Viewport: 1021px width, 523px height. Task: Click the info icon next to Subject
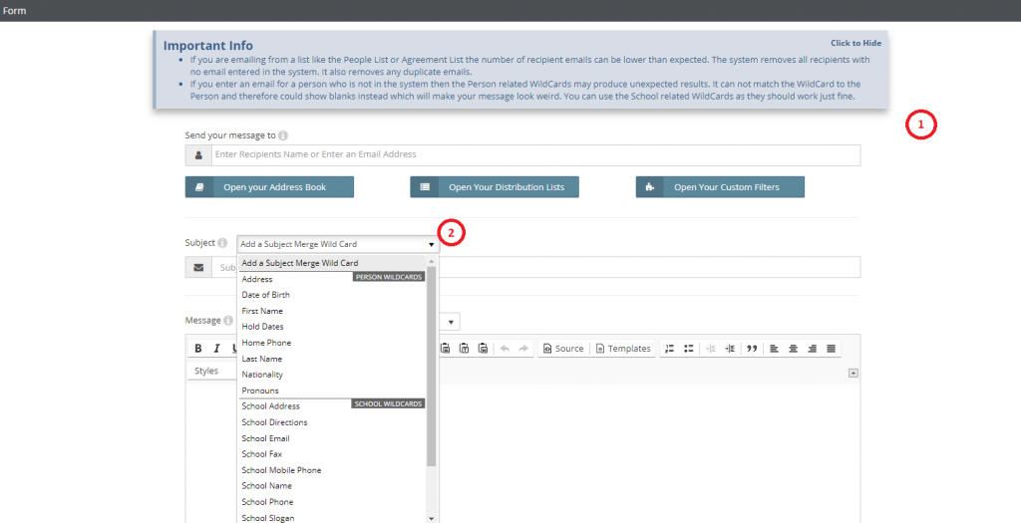click(222, 243)
